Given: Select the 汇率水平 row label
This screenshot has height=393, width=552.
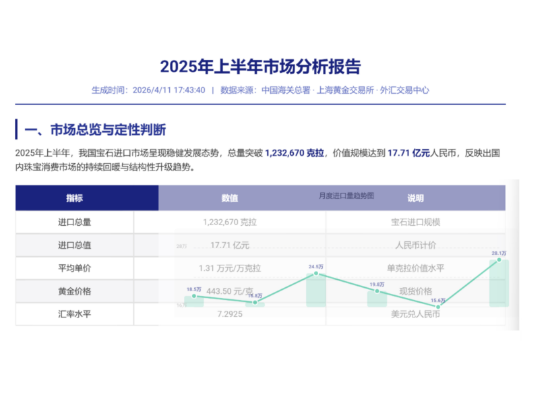Looking at the screenshot, I should point(75,313).
